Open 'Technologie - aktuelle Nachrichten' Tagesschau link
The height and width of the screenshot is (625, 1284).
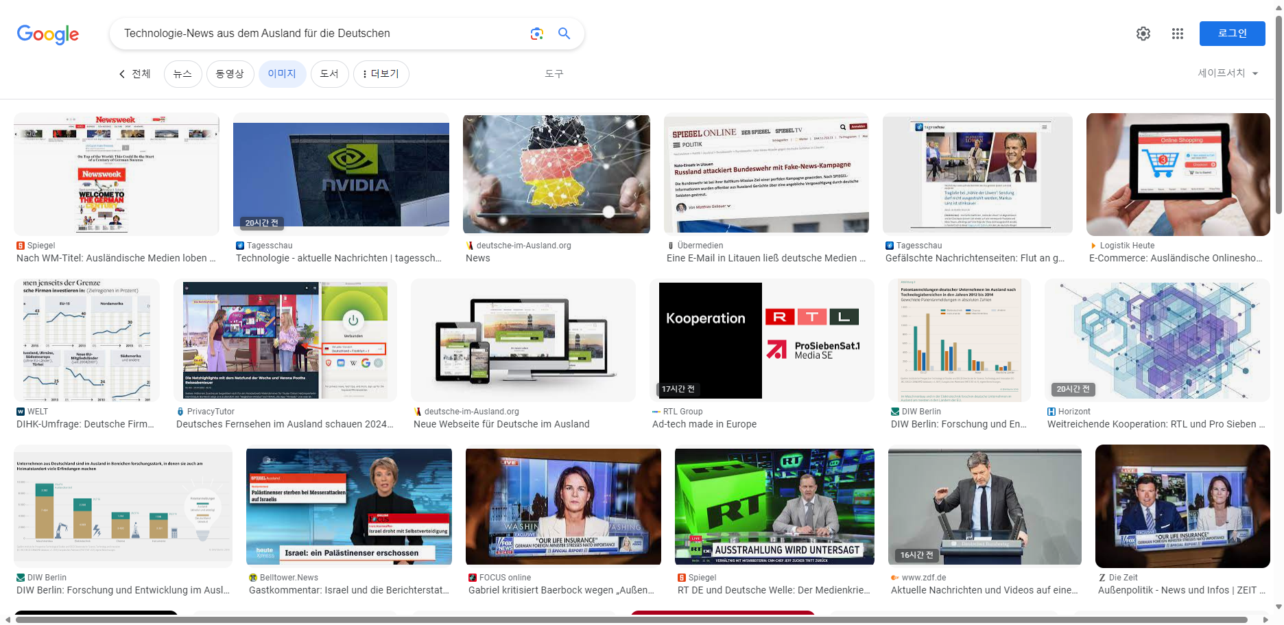tap(339, 258)
